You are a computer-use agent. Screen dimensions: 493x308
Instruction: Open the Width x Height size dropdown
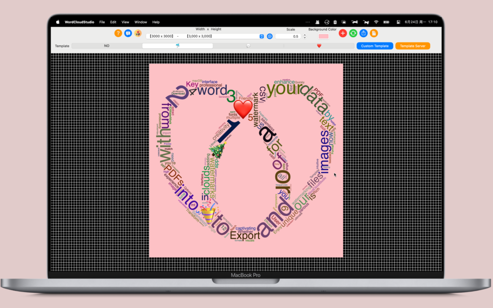click(205, 37)
